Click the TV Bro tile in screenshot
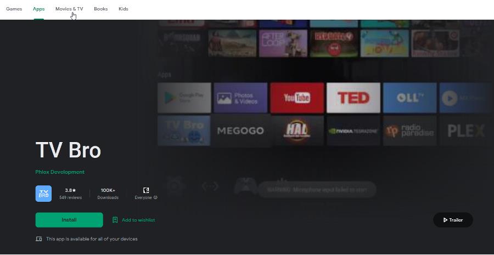494x255 pixels. [184, 131]
